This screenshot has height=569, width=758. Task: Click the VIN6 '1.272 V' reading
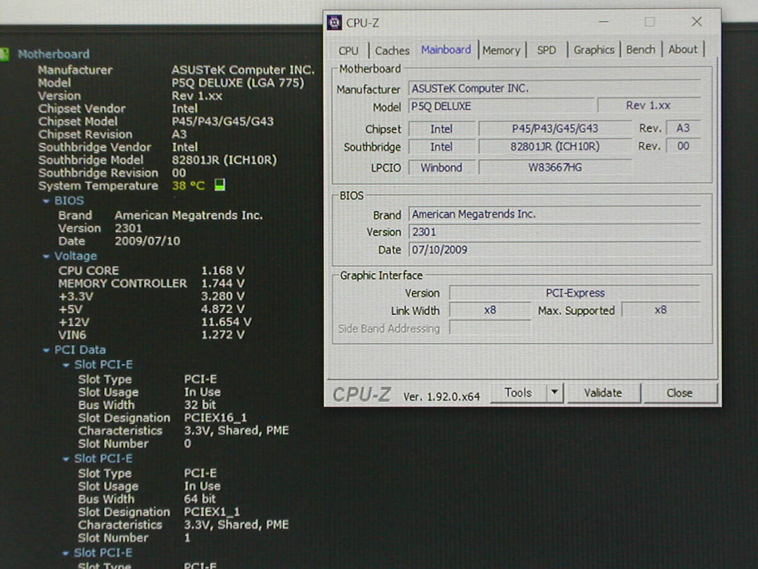pyautogui.click(x=223, y=335)
